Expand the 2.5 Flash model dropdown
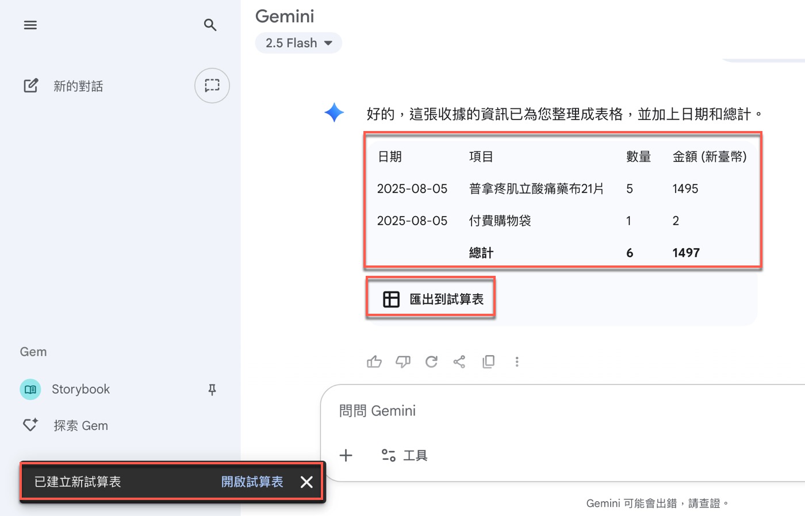805x516 pixels. tap(298, 43)
